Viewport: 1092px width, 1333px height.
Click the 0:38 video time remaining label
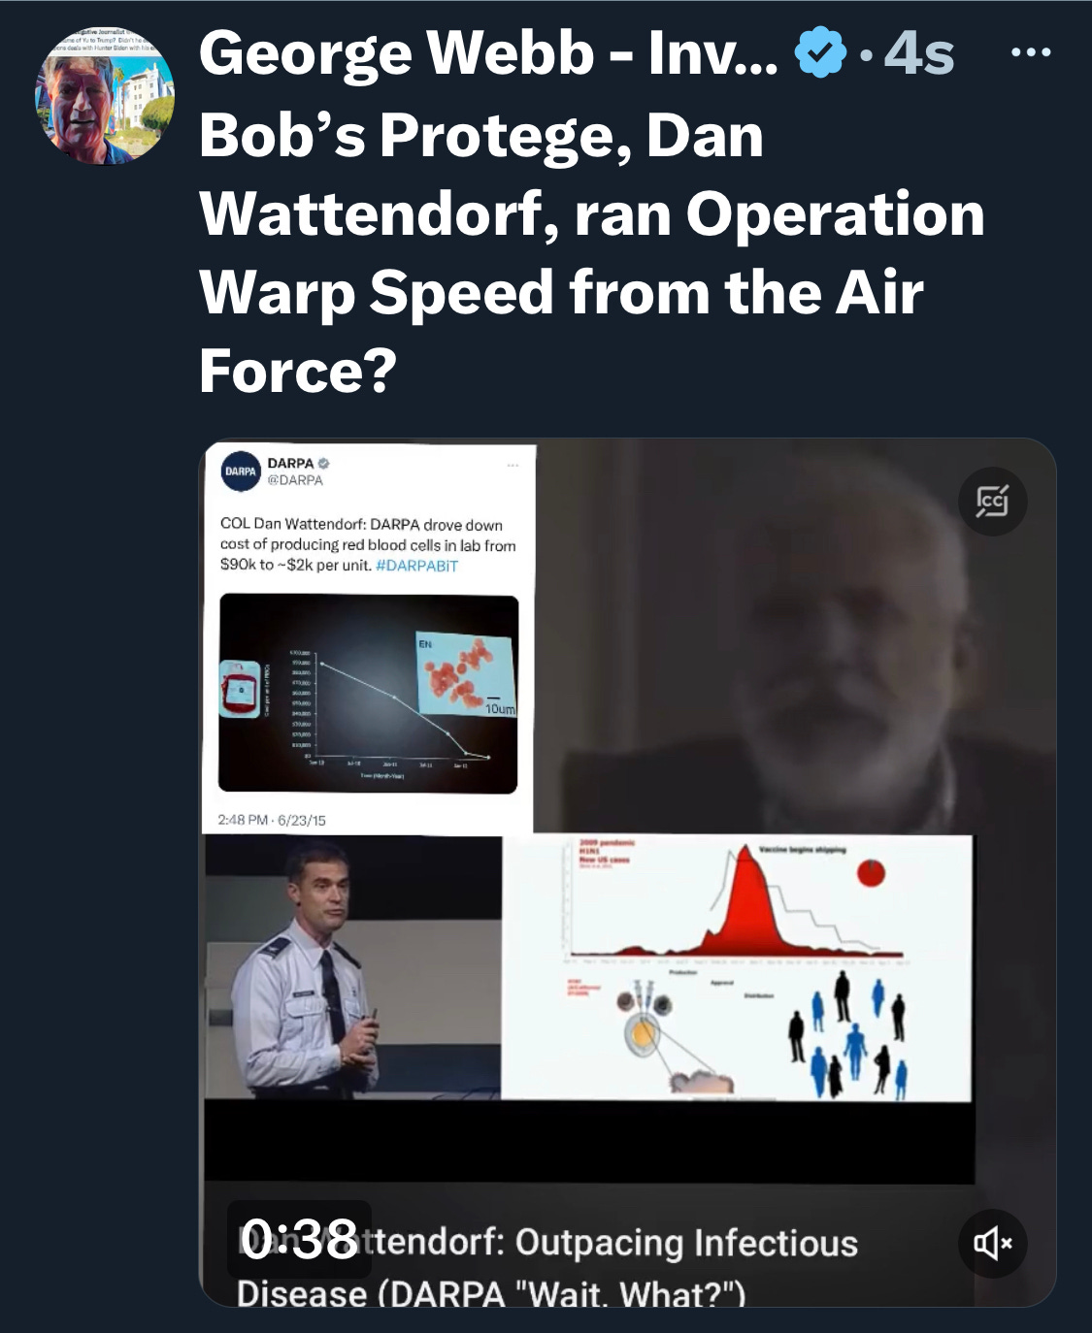299,1239
